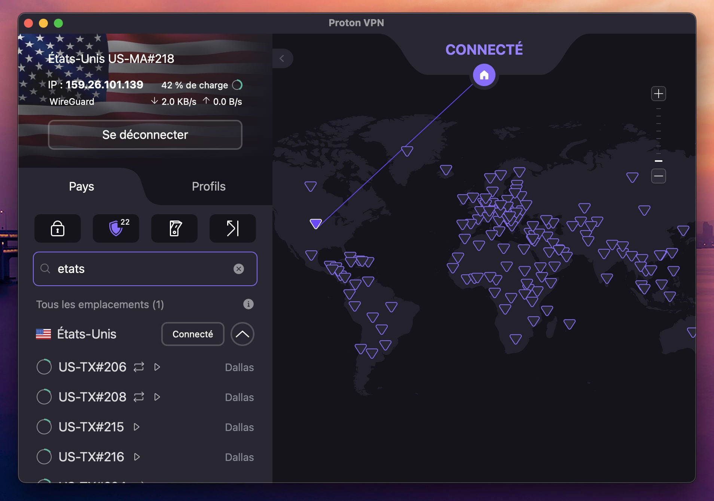The width and height of the screenshot is (714, 501).
Task: Click the load circle for US-TX#216
Action: click(44, 457)
